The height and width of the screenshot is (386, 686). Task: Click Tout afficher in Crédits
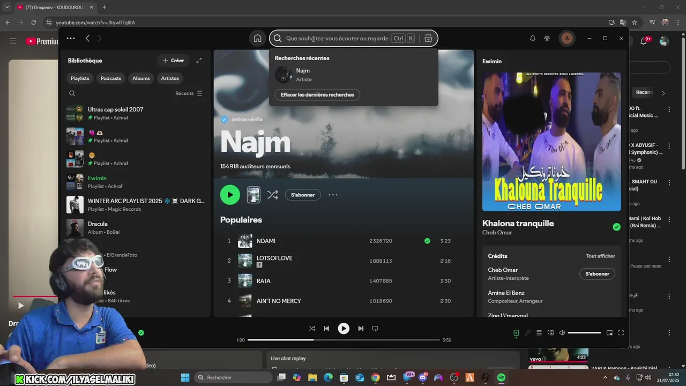pyautogui.click(x=600, y=256)
